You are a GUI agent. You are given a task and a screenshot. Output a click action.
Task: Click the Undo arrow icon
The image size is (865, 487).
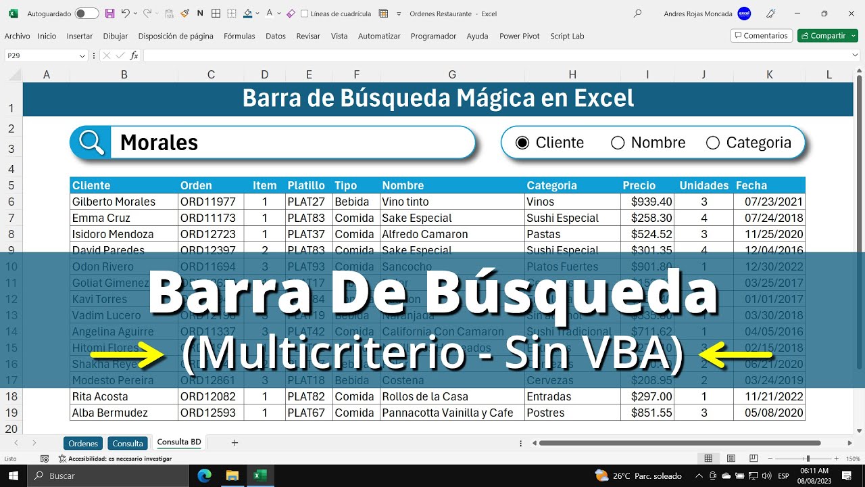pos(125,14)
